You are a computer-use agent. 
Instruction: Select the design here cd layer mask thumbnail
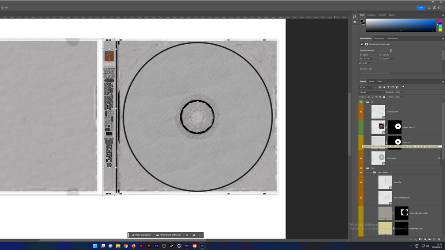click(x=395, y=127)
